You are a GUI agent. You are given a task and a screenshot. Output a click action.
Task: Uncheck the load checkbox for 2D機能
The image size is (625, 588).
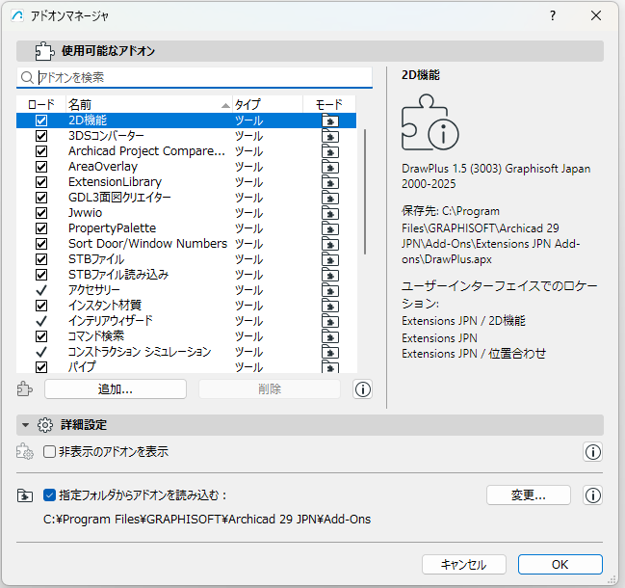(41, 120)
